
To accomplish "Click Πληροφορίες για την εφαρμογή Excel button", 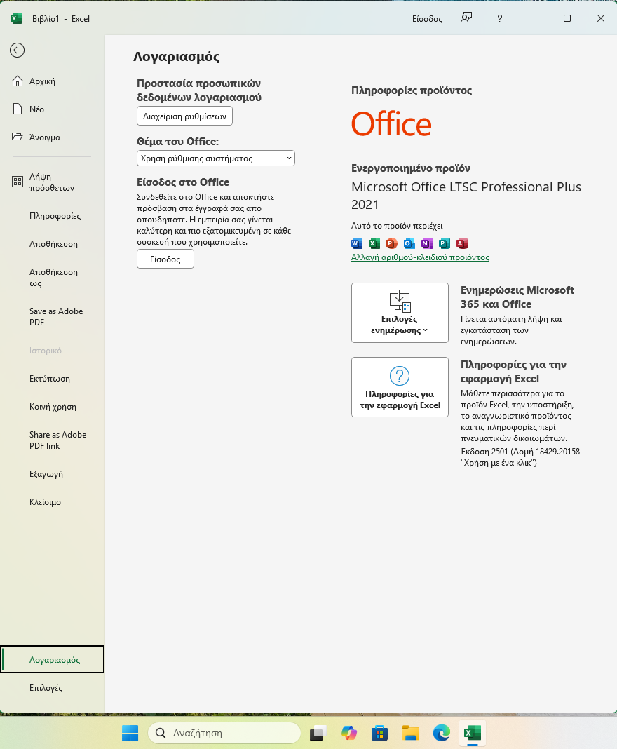I will (400, 387).
